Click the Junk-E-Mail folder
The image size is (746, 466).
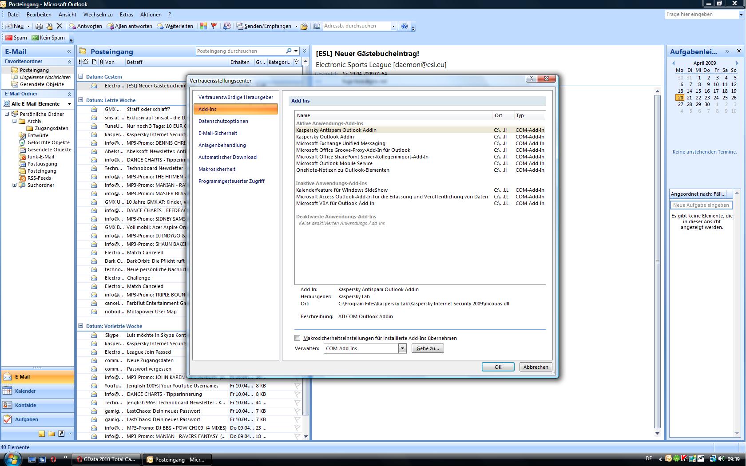(41, 157)
